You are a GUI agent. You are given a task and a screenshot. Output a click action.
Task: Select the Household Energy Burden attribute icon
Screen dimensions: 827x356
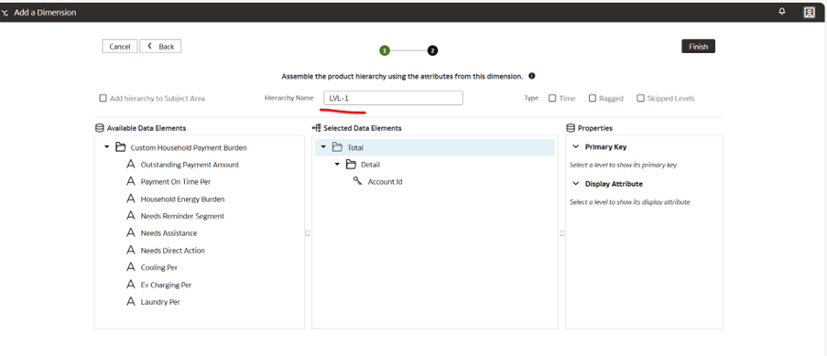coord(131,199)
